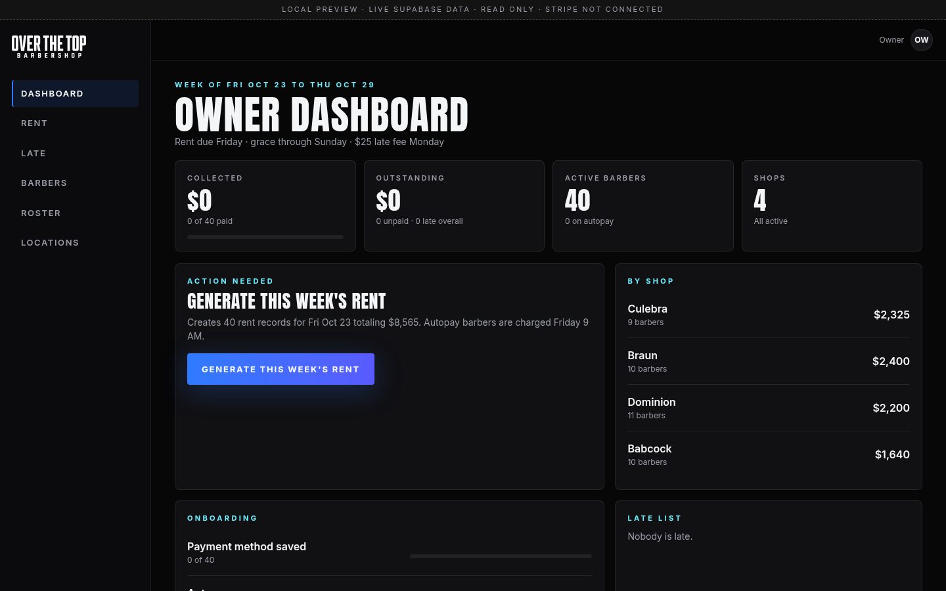Click the week of Fri Oct 23 label

[275, 85]
